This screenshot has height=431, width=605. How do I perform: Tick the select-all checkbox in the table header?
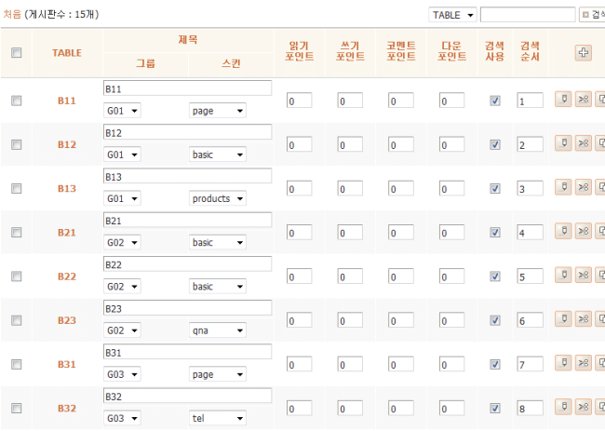(x=16, y=53)
